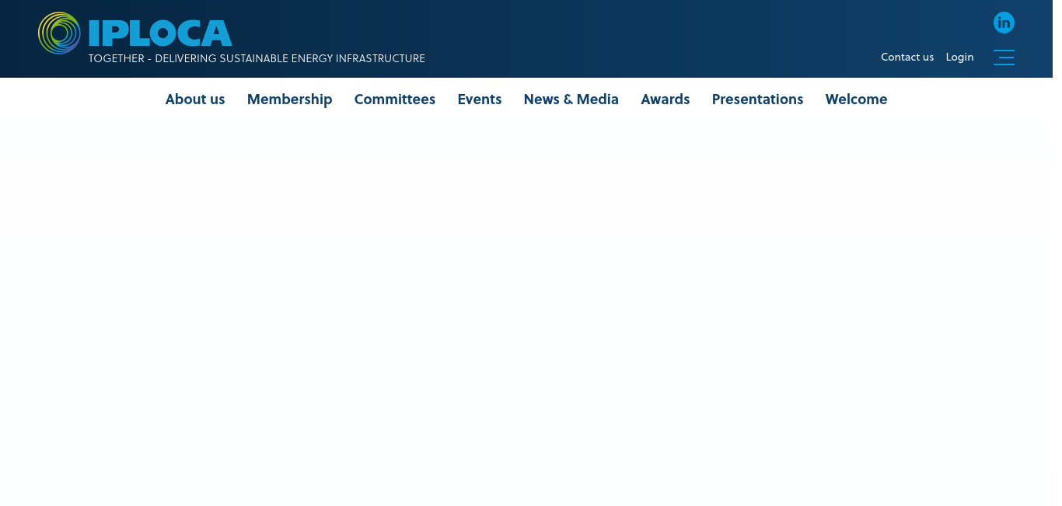This screenshot has height=506, width=1062.
Task: Open the Welcome menu item
Action: [x=856, y=99]
